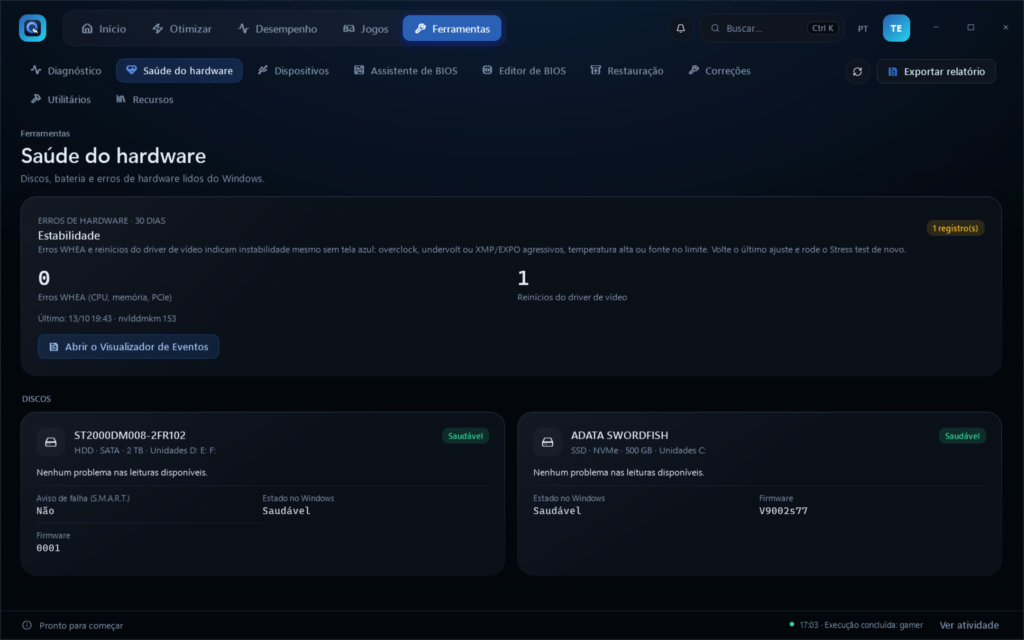Switch to the Desempenho tab

[277, 28]
